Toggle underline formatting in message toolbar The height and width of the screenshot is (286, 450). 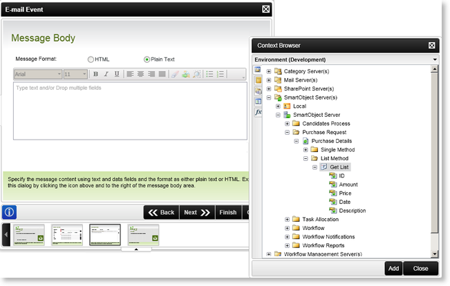(x=117, y=74)
